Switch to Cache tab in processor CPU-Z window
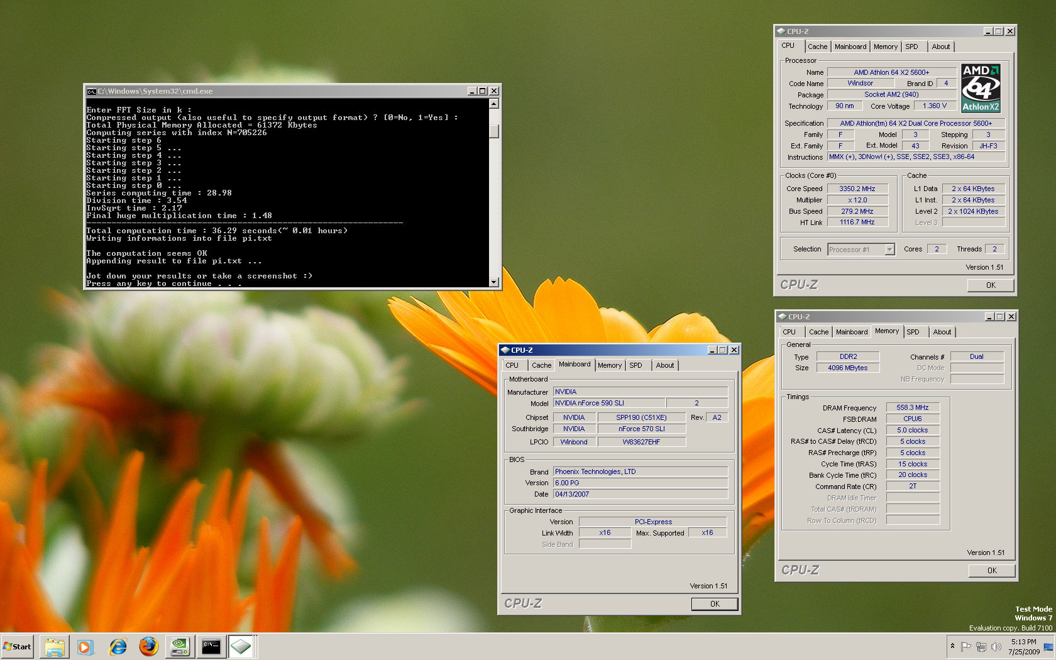Screen dimensions: 1056x660 click(x=817, y=47)
